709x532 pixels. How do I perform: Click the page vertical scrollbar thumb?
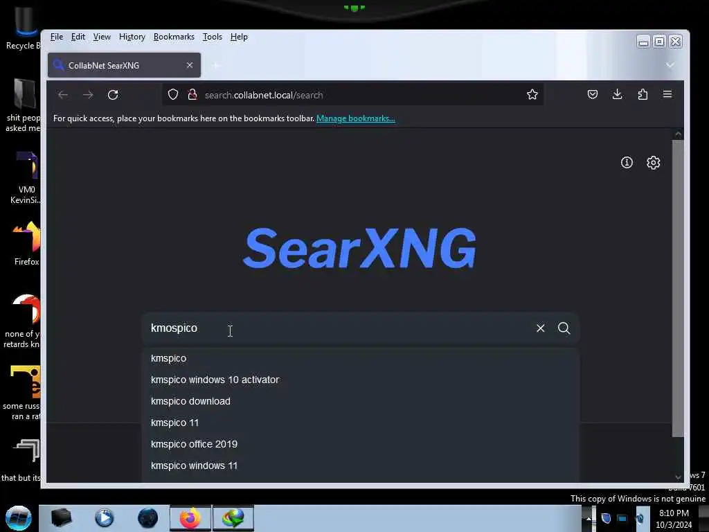[x=678, y=289]
